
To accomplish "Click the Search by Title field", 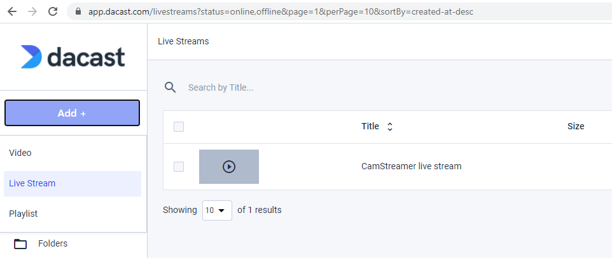I will (x=318, y=87).
